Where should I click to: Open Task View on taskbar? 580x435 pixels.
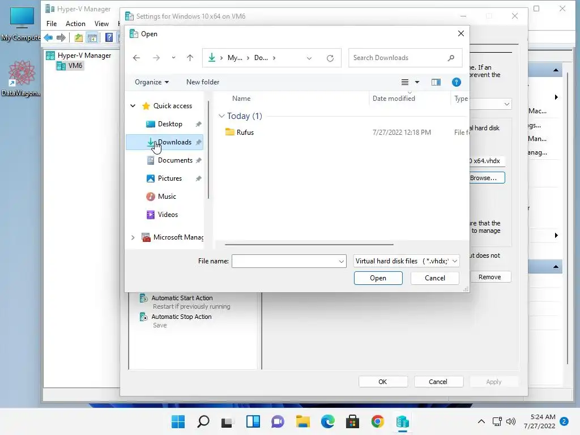pos(228,421)
